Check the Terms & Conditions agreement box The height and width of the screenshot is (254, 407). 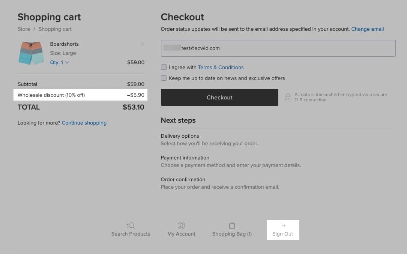pyautogui.click(x=164, y=67)
